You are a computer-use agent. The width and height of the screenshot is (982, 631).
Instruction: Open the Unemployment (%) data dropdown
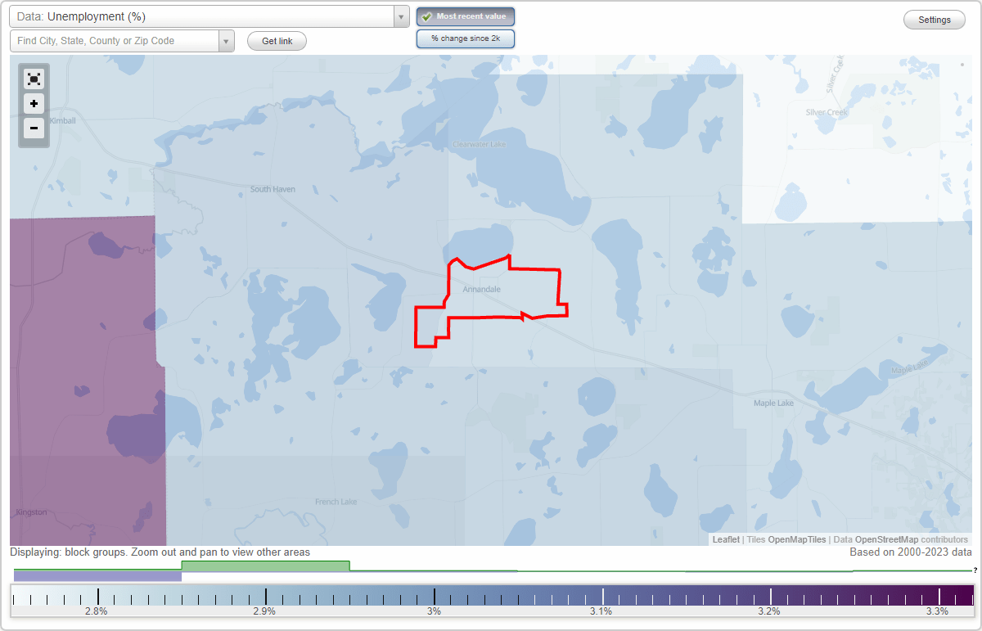click(205, 16)
